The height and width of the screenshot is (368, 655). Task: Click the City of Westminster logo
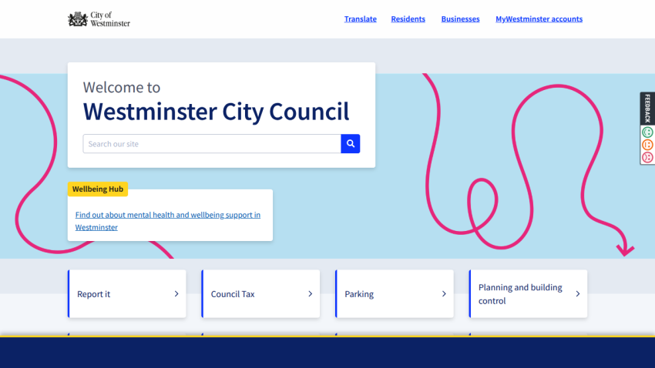point(99,19)
